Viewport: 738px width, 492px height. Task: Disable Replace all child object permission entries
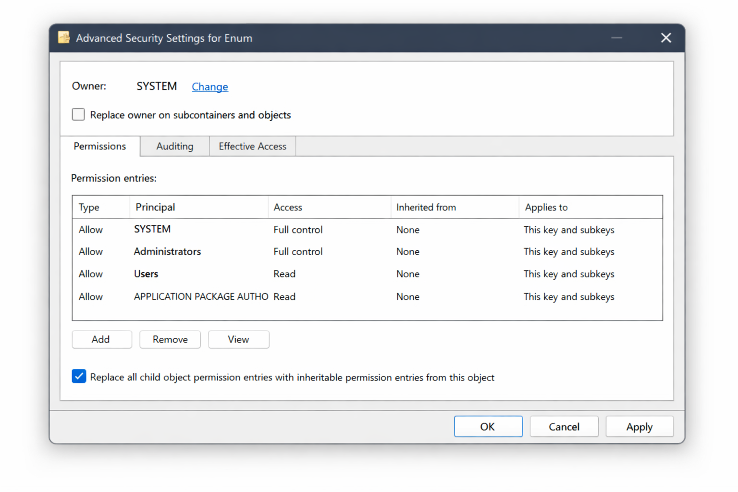(79, 376)
